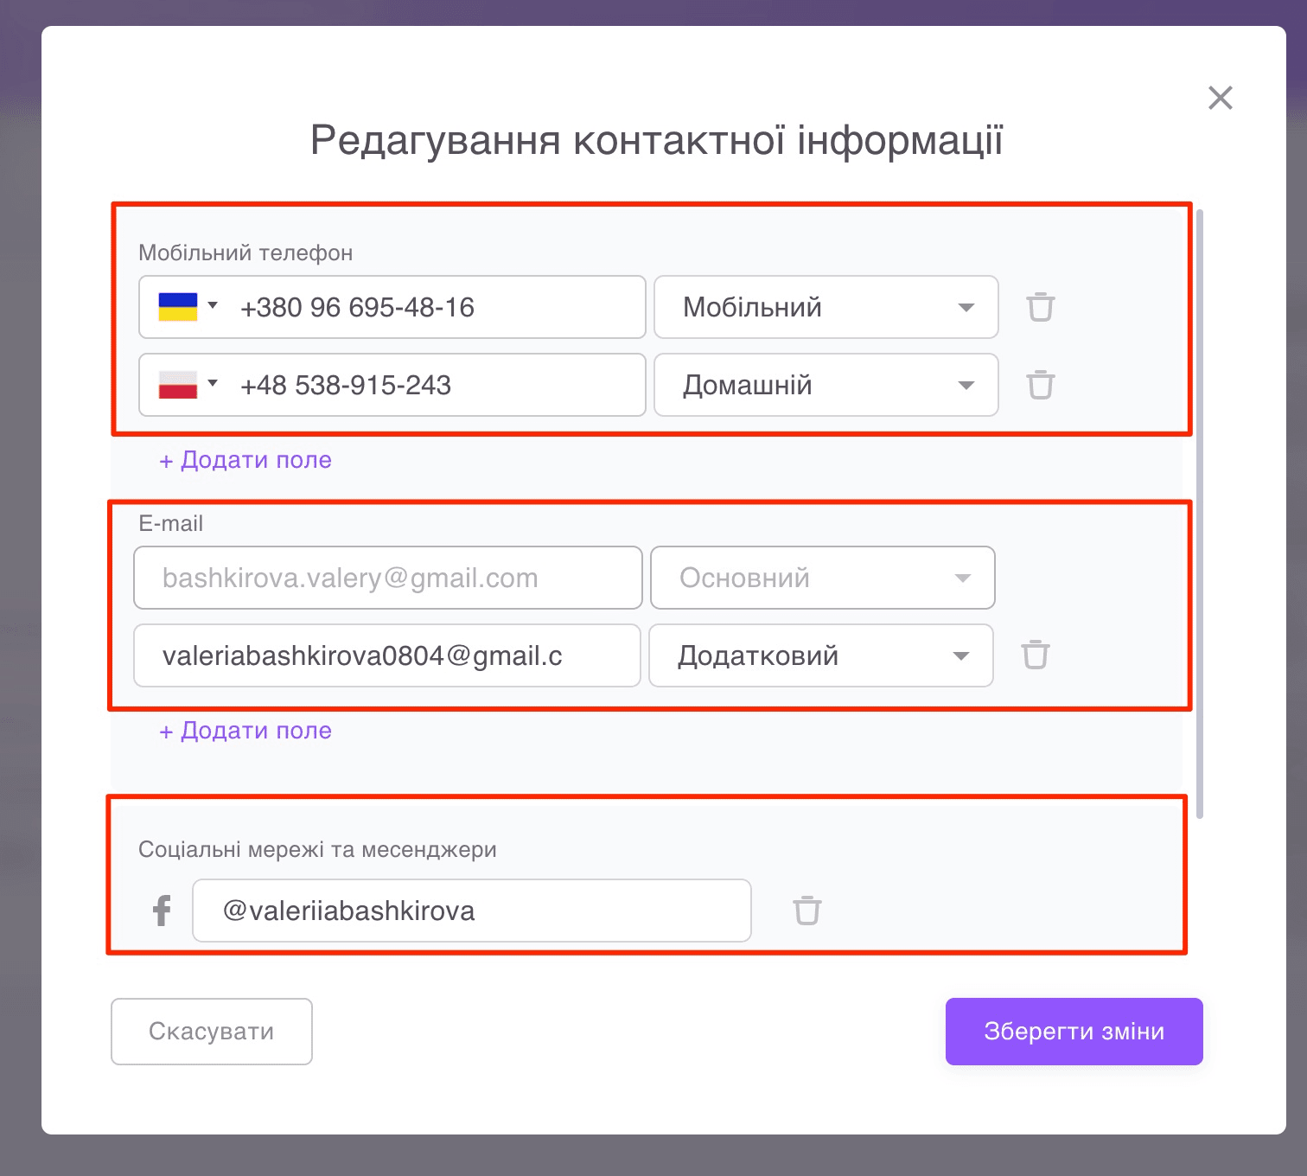The height and width of the screenshot is (1176, 1307).
Task: Click the @valeriiabashkirova Facebook field
Action: tap(471, 910)
